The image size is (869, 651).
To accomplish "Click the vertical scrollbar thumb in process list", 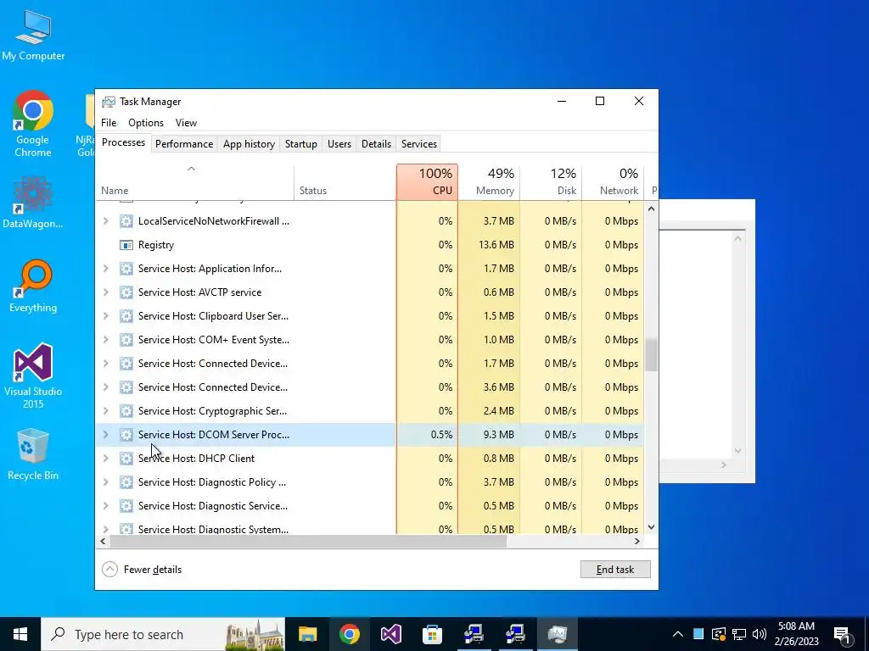I will [x=651, y=355].
